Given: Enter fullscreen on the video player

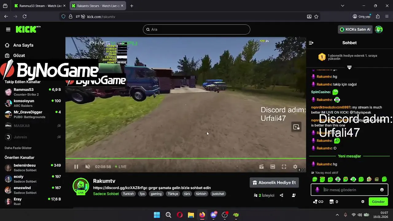Looking at the screenshot, I should click(x=284, y=167).
